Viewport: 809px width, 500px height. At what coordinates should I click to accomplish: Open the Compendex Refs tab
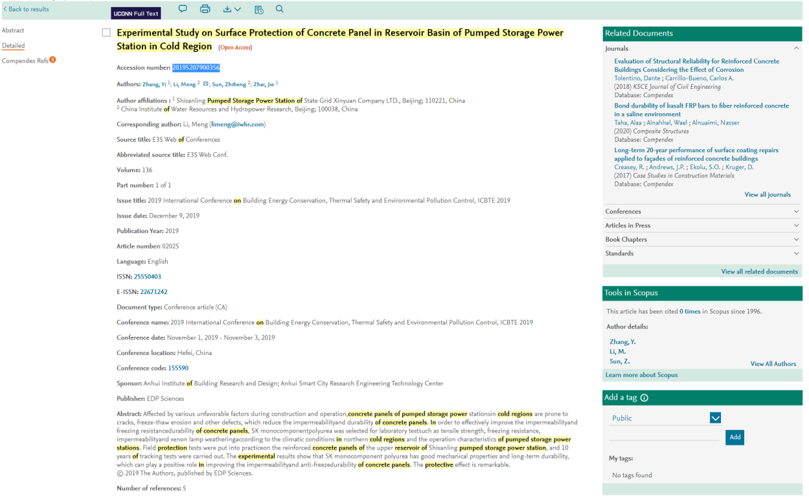click(x=25, y=60)
